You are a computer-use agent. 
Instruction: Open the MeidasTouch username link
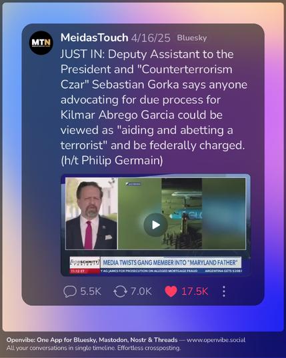click(94, 38)
